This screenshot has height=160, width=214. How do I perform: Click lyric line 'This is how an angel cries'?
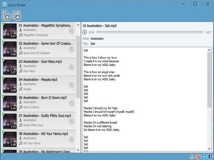(99, 72)
